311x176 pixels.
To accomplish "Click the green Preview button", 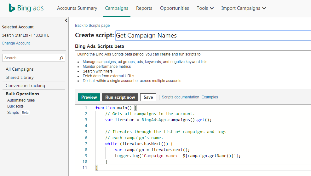I will pyautogui.click(x=89, y=97).
